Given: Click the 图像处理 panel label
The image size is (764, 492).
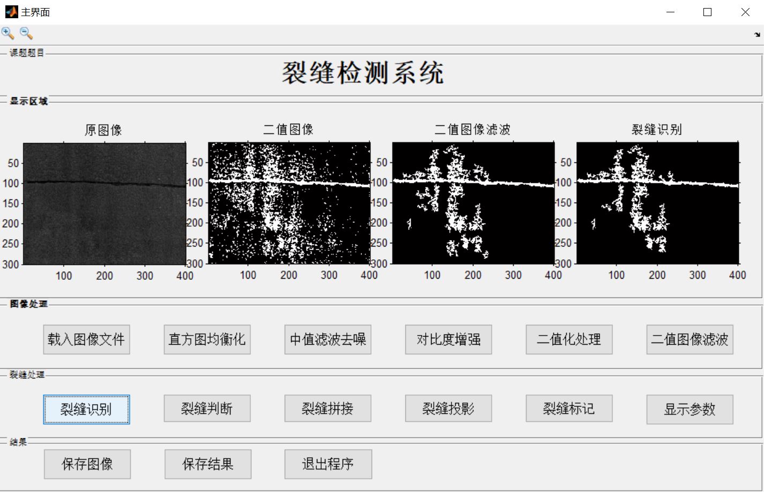Looking at the screenshot, I should pyautogui.click(x=29, y=304).
